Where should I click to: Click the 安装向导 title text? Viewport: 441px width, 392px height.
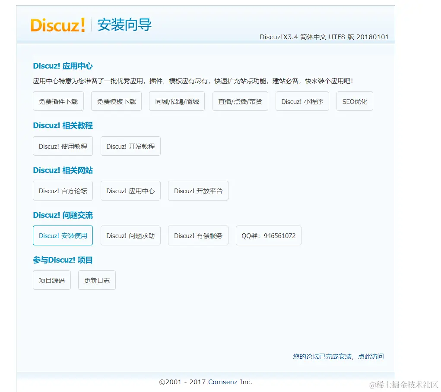pyautogui.click(x=124, y=25)
